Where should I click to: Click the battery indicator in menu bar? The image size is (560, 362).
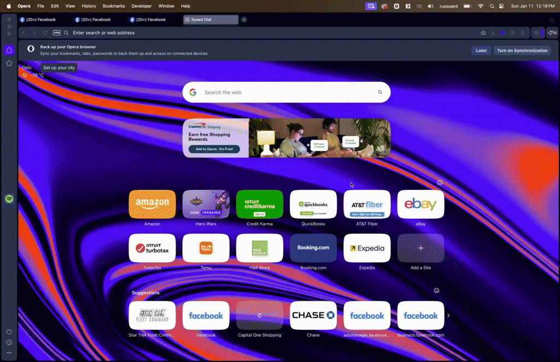468,6
